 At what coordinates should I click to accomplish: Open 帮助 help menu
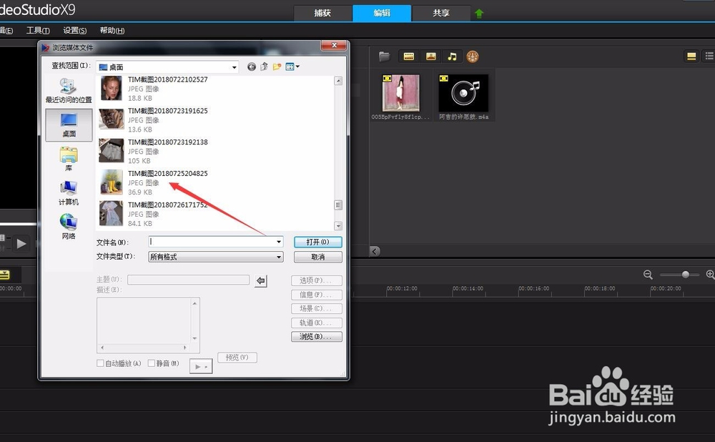point(112,31)
